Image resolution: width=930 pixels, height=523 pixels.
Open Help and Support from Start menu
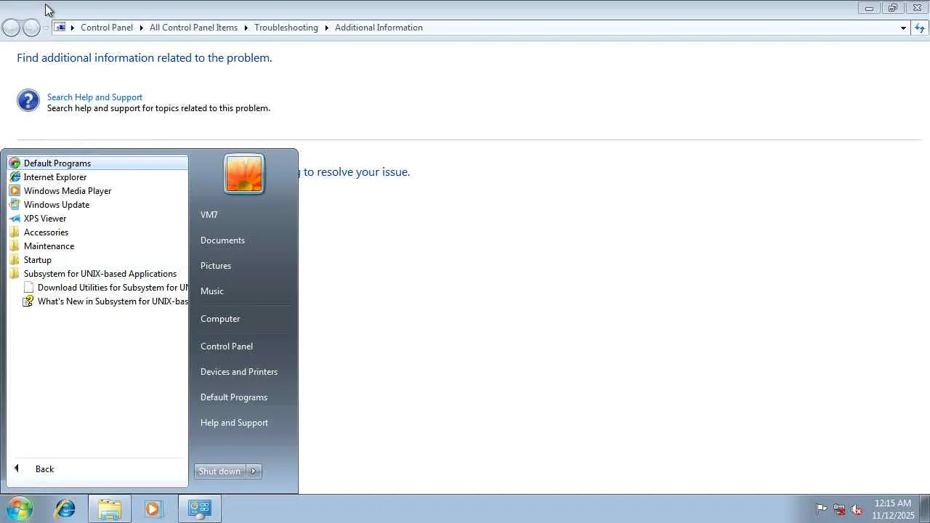point(234,423)
